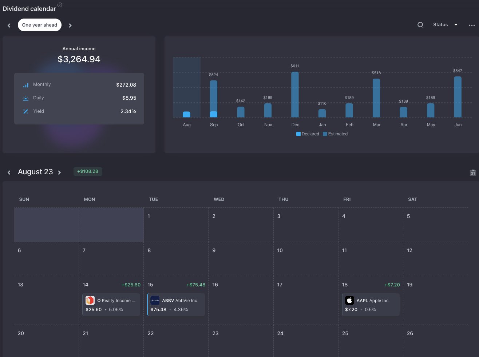This screenshot has height=357, width=479.
Task: Click the search magnifier icon
Action: [x=420, y=25]
